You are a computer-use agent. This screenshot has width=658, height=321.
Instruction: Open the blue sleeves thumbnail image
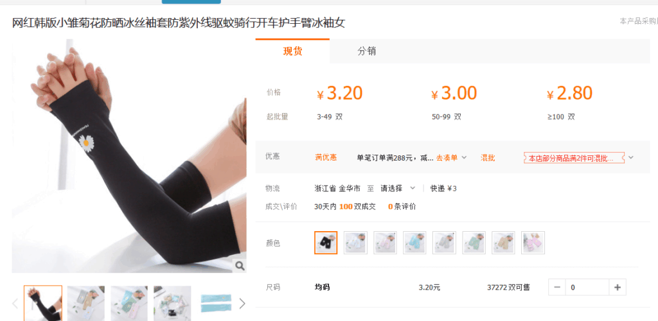coord(215,304)
